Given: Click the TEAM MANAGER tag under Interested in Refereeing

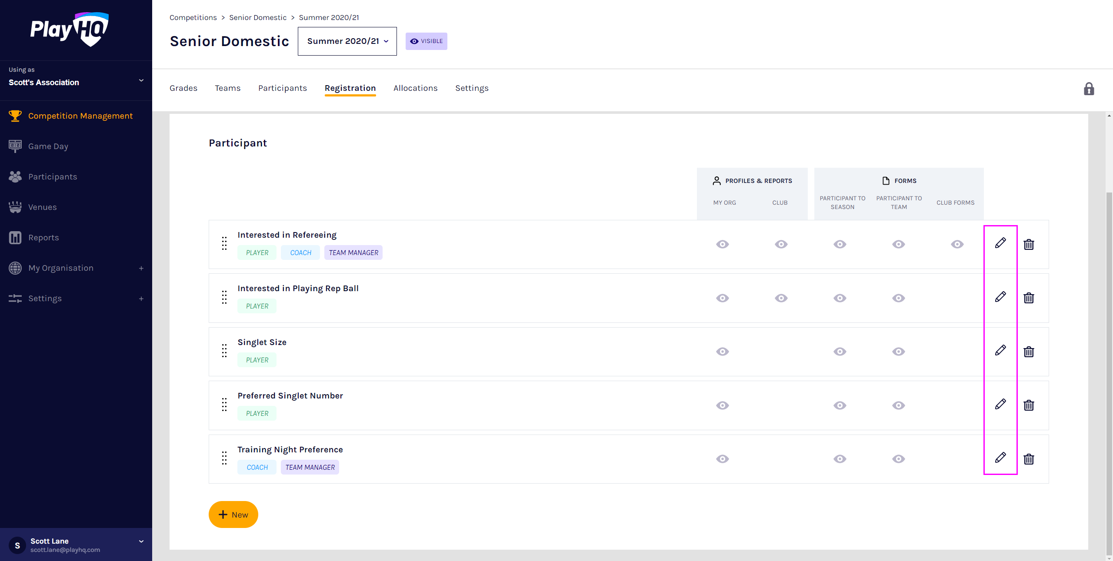Looking at the screenshot, I should click(353, 252).
